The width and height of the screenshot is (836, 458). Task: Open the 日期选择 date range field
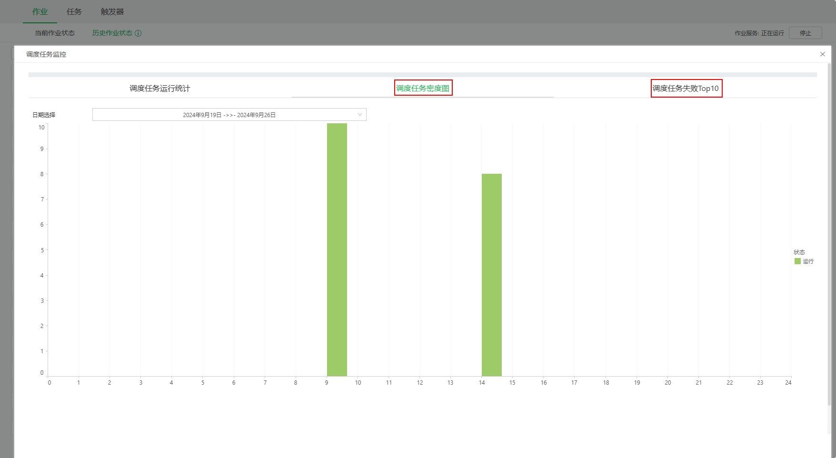click(x=229, y=115)
